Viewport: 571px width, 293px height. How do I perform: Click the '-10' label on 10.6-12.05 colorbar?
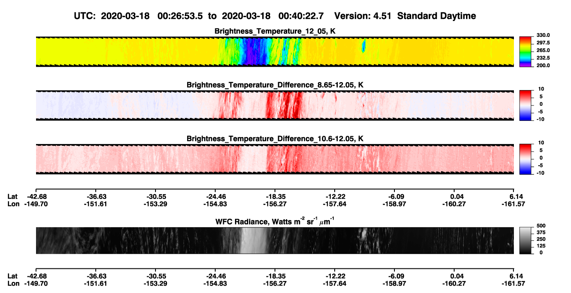click(x=540, y=173)
